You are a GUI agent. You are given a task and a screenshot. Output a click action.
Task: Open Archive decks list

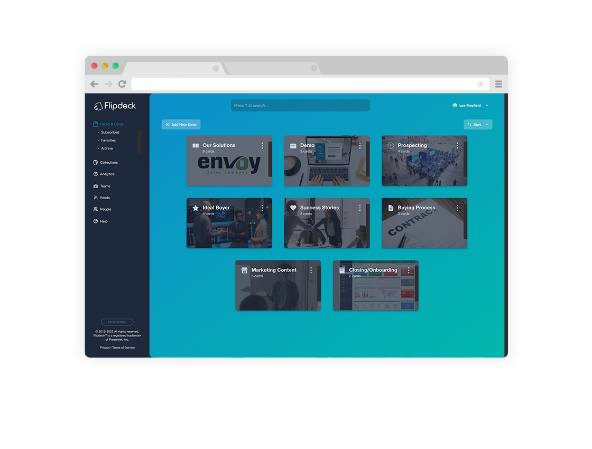click(x=107, y=148)
